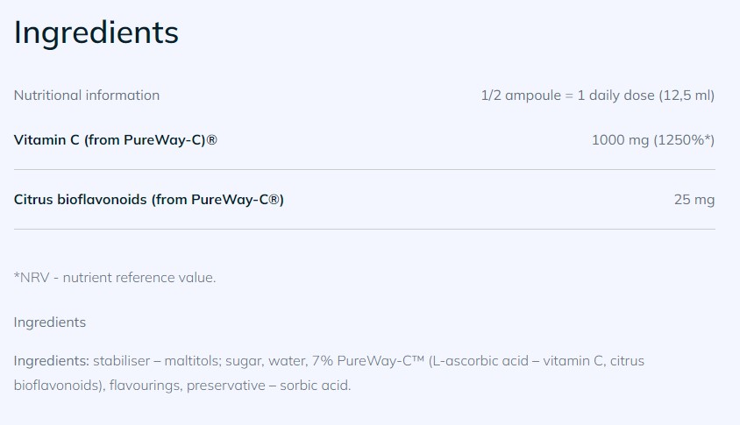The height and width of the screenshot is (425, 740).
Task: Click the small "Ingredients" subheading below footnote
Action: click(50, 322)
